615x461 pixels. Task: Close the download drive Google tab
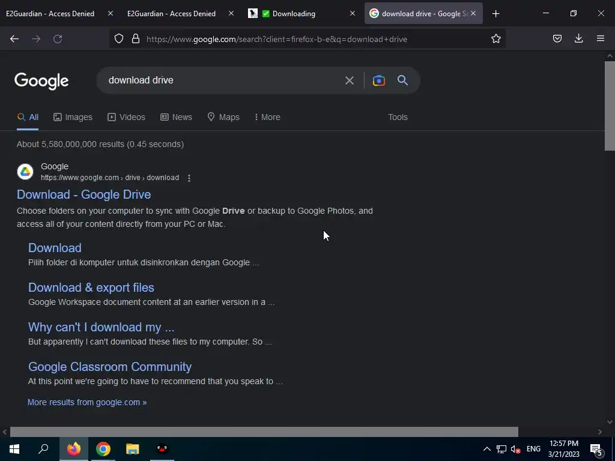click(x=473, y=13)
